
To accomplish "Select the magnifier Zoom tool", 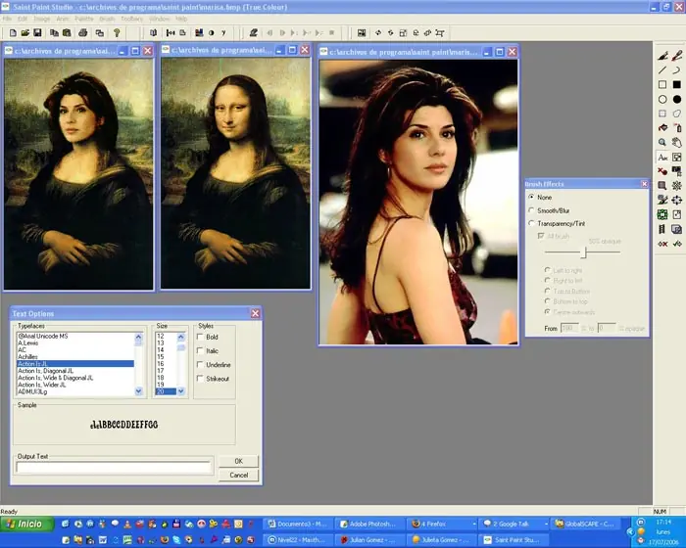I will pyautogui.click(x=662, y=142).
